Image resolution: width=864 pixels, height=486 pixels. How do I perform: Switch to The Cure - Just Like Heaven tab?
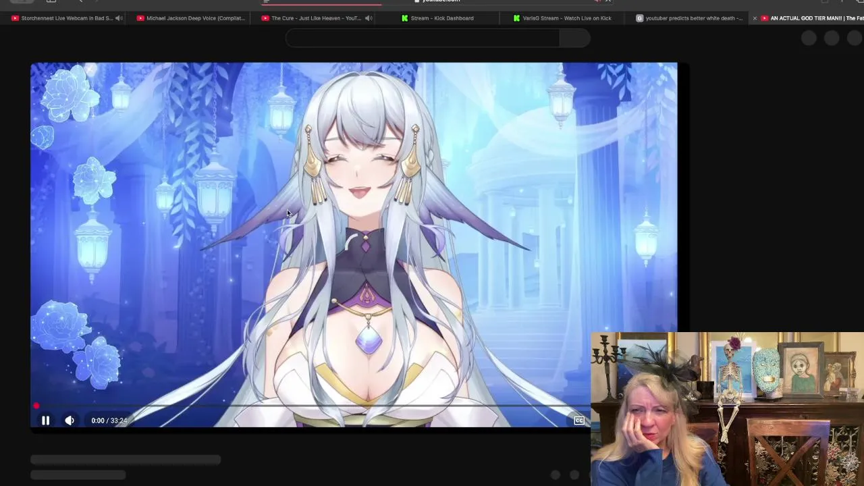pyautogui.click(x=316, y=18)
